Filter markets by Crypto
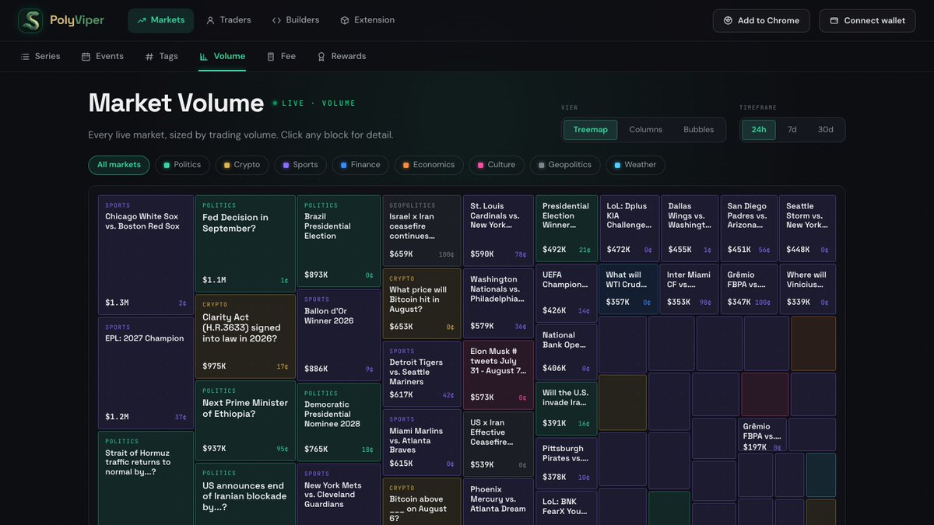 (242, 165)
